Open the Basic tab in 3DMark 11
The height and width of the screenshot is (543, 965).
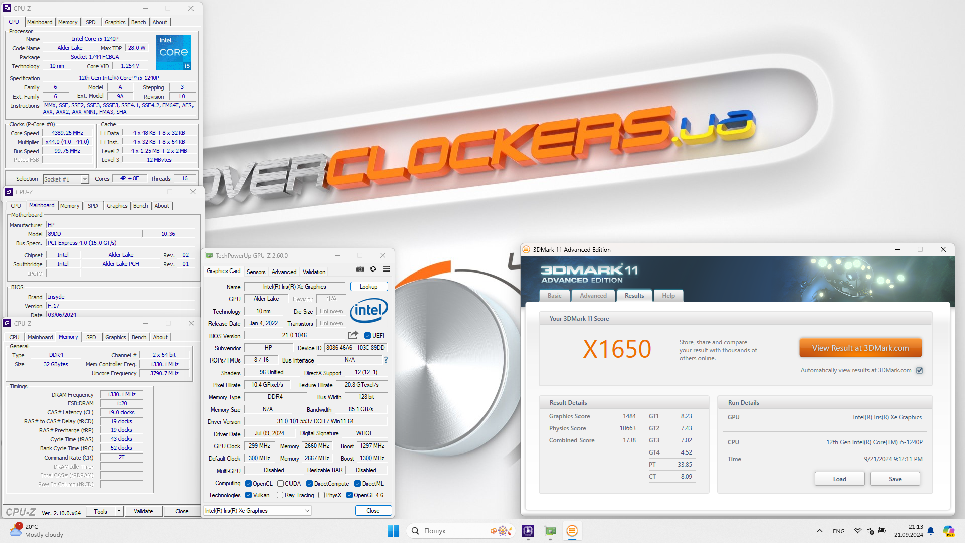(x=555, y=296)
